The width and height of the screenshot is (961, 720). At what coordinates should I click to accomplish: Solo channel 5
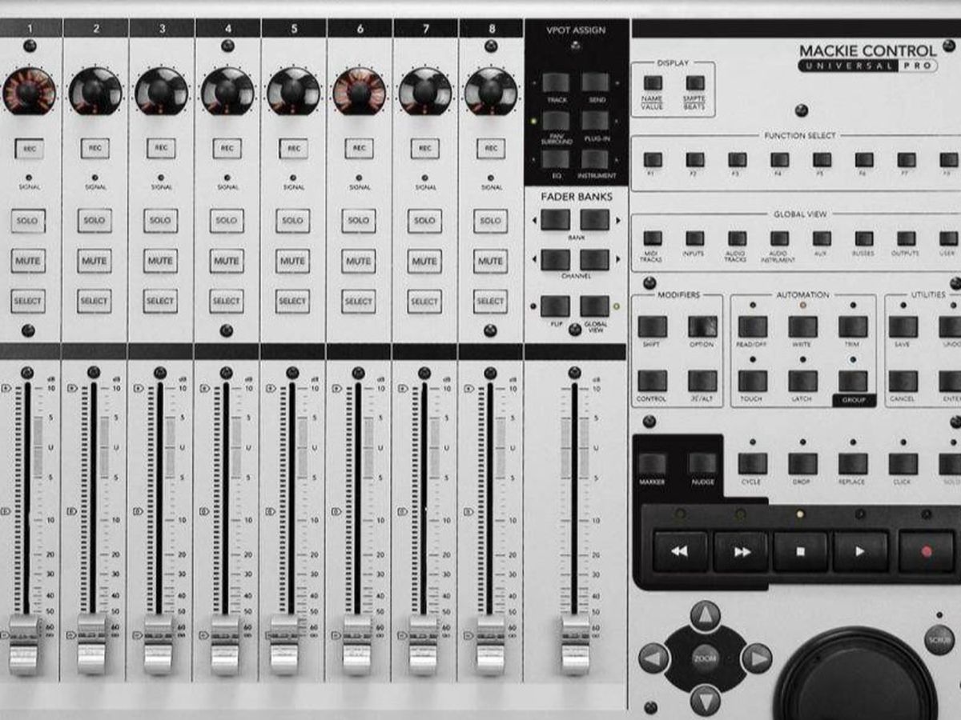click(292, 221)
